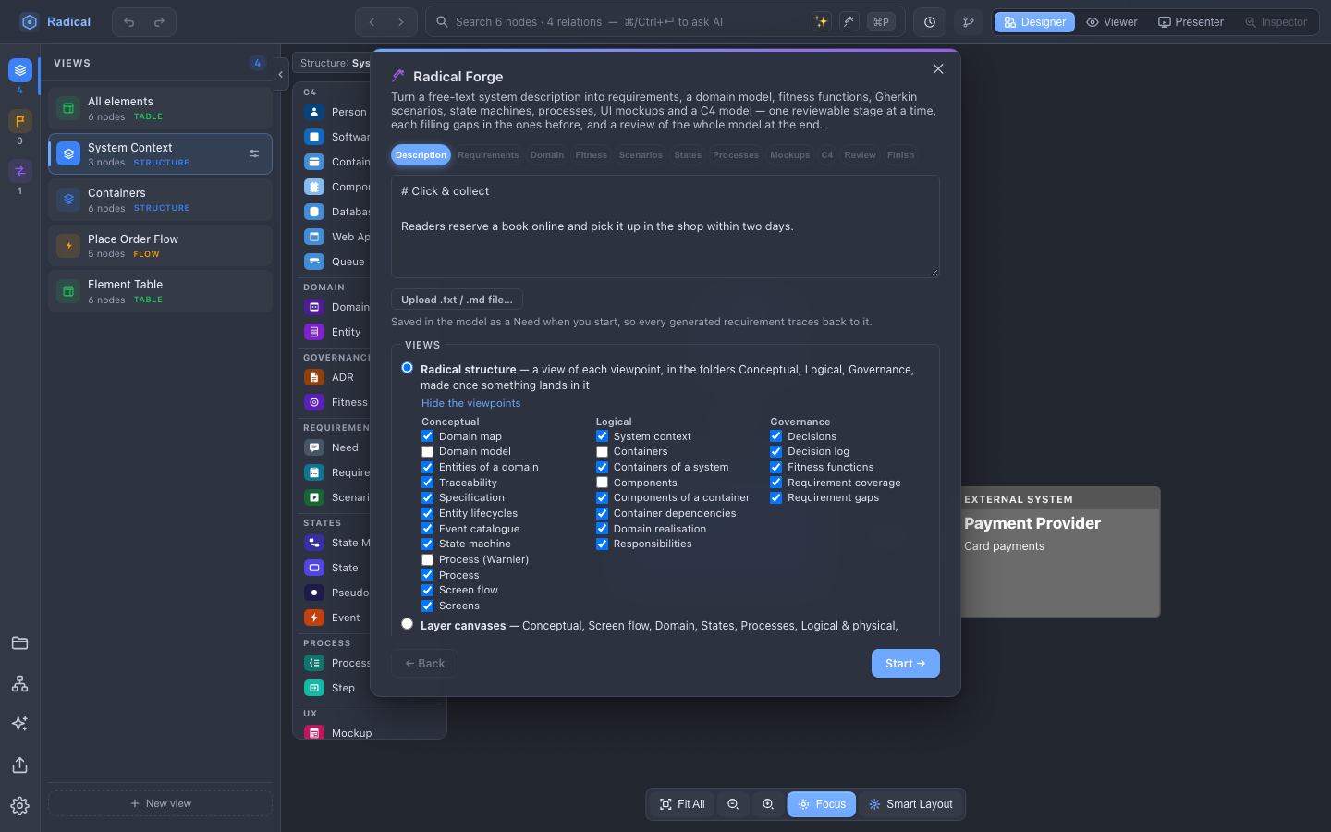Select the Radical structure radio option
The width and height of the screenshot is (1331, 832).
click(407, 368)
